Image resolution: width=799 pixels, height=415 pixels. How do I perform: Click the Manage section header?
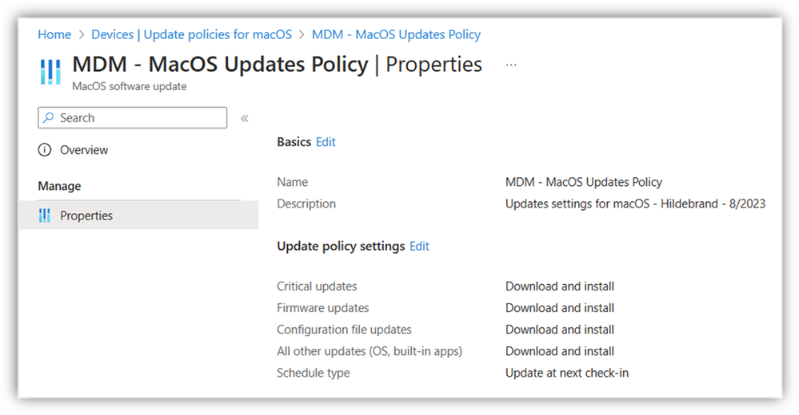coord(60,186)
